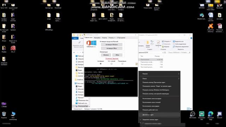Switch Explorer to large icons view toggle
Image resolution: width=226 pixels, height=127 pixels.
[x=191, y=109]
